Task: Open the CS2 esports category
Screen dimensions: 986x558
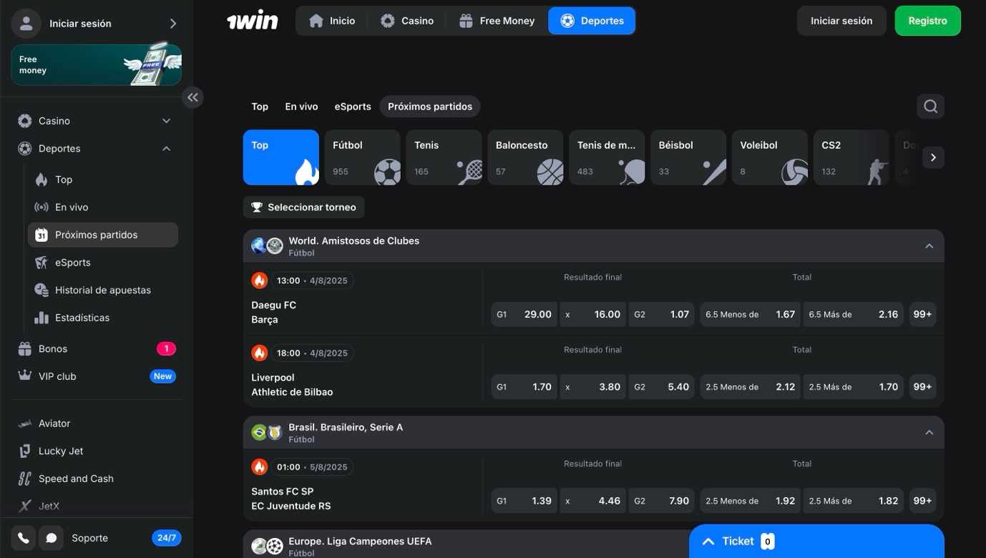Action: (851, 156)
